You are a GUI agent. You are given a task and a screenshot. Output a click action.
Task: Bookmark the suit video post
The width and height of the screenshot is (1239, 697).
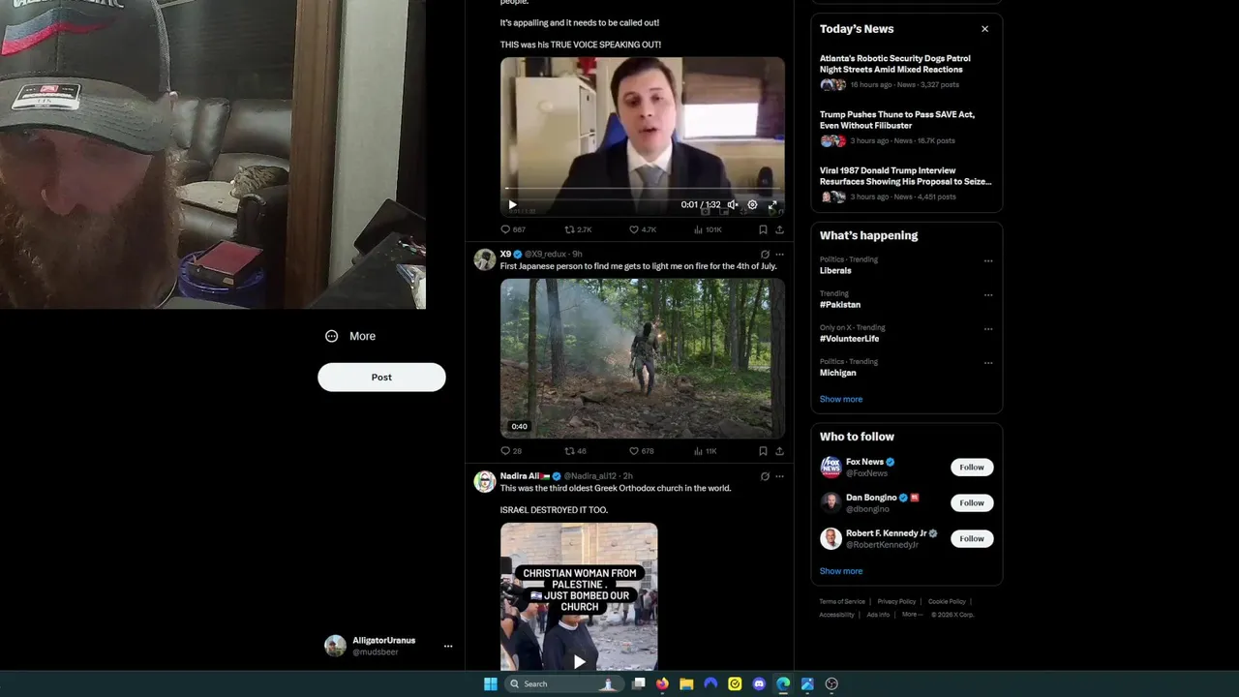tap(763, 229)
